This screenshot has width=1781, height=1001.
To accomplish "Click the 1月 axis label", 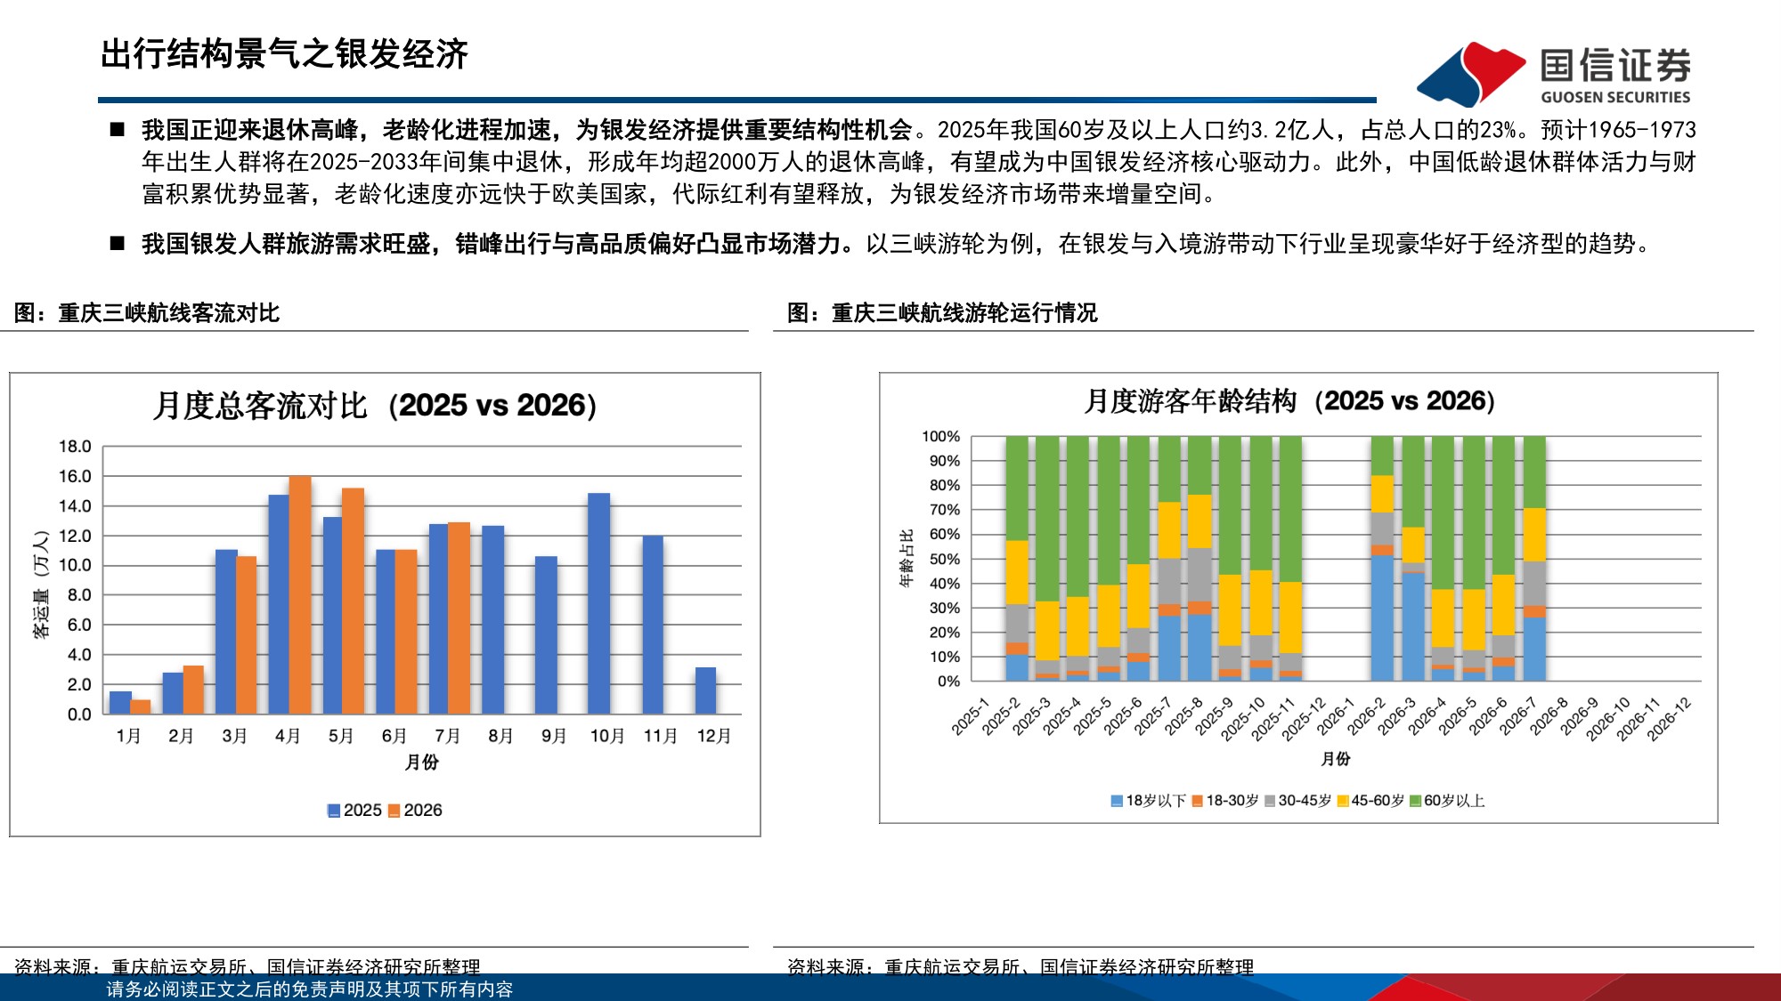I will pos(129,736).
